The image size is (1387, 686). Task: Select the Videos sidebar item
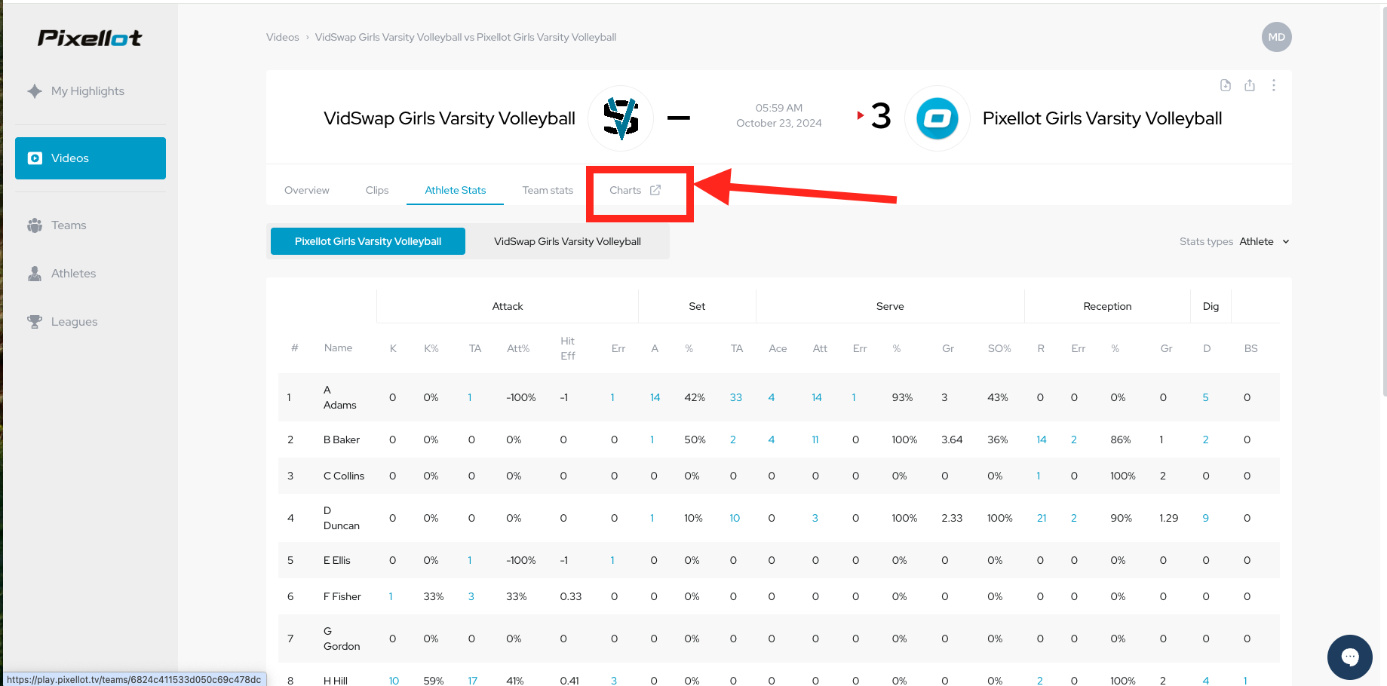[91, 158]
